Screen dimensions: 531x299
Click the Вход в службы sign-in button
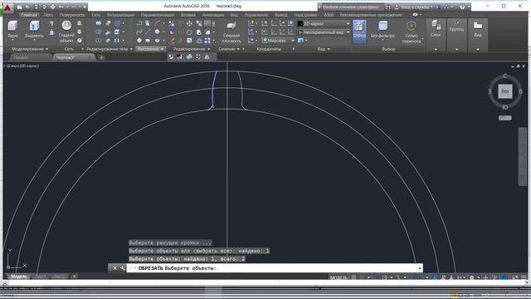415,7
